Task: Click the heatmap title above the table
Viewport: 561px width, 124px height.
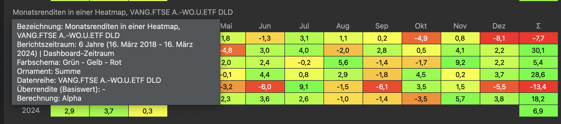Action: 123,12
